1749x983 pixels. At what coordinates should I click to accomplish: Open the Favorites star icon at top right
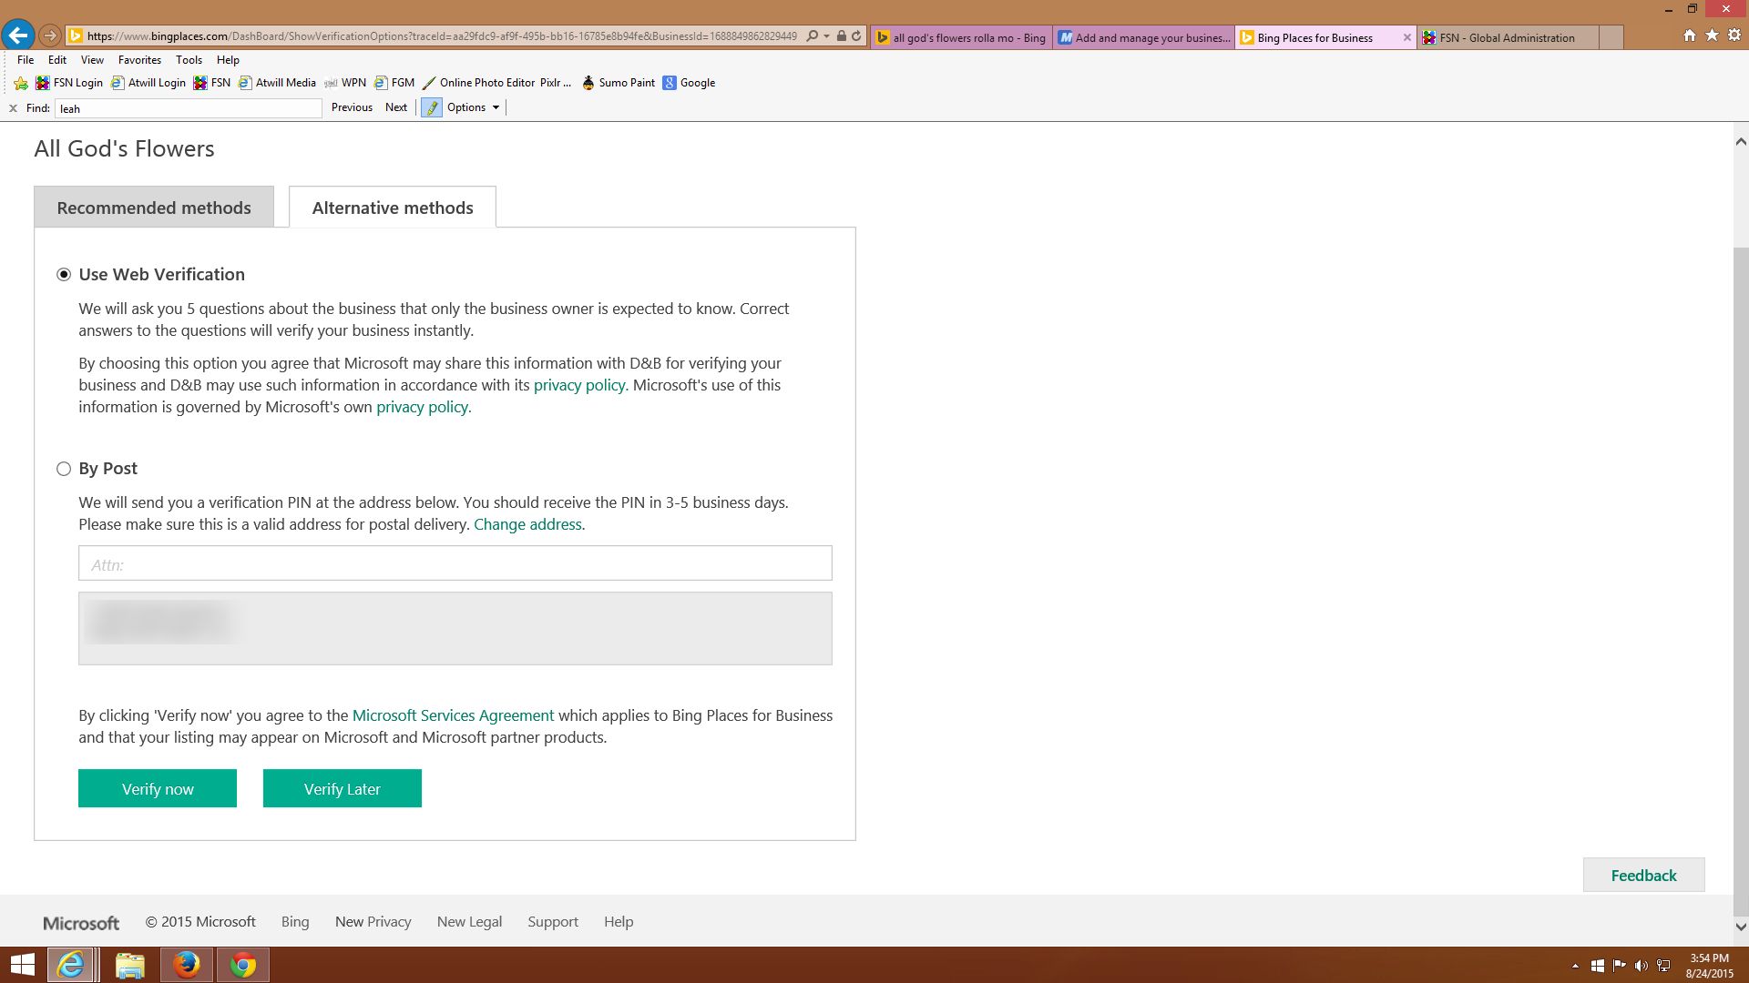click(1712, 35)
